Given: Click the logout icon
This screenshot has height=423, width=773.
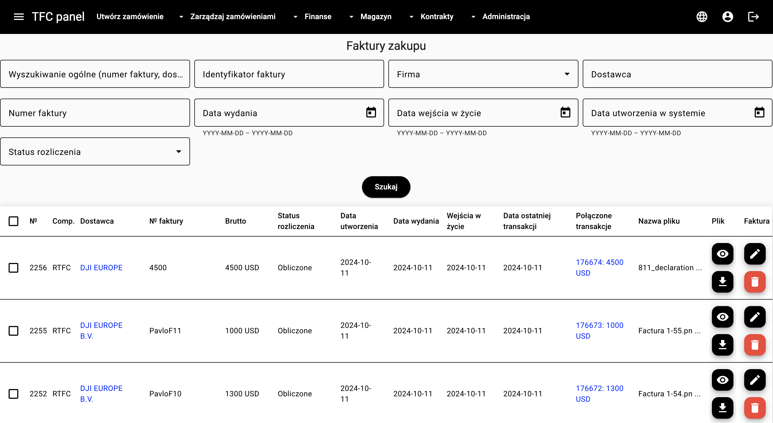Looking at the screenshot, I should click(x=753, y=17).
